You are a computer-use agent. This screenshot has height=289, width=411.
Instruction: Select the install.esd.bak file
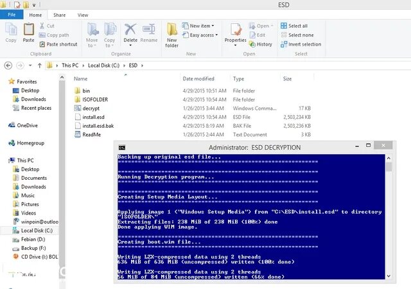click(x=94, y=126)
